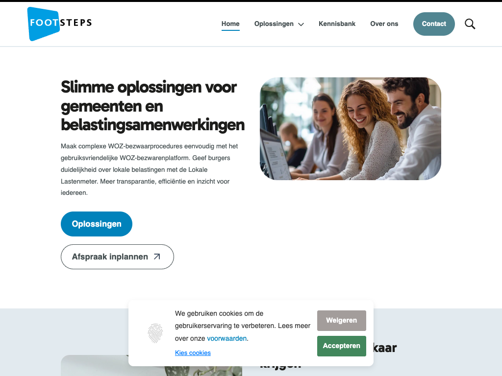Screen dimensions: 502x376
Task: Click the Footsteps logo
Action: pos(59,24)
